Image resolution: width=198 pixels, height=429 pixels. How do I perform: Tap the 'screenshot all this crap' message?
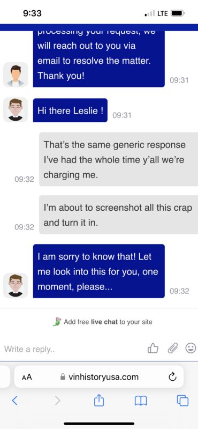[x=118, y=214]
